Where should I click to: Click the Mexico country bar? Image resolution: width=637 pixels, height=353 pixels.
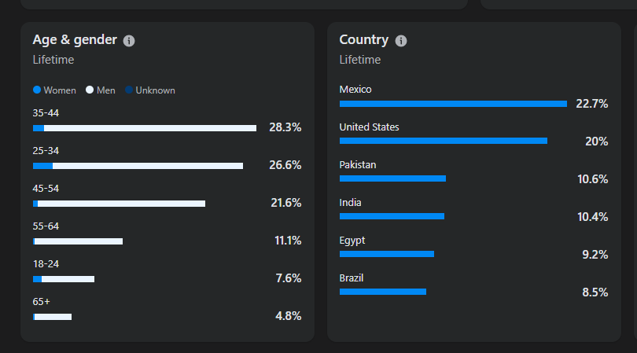point(453,104)
